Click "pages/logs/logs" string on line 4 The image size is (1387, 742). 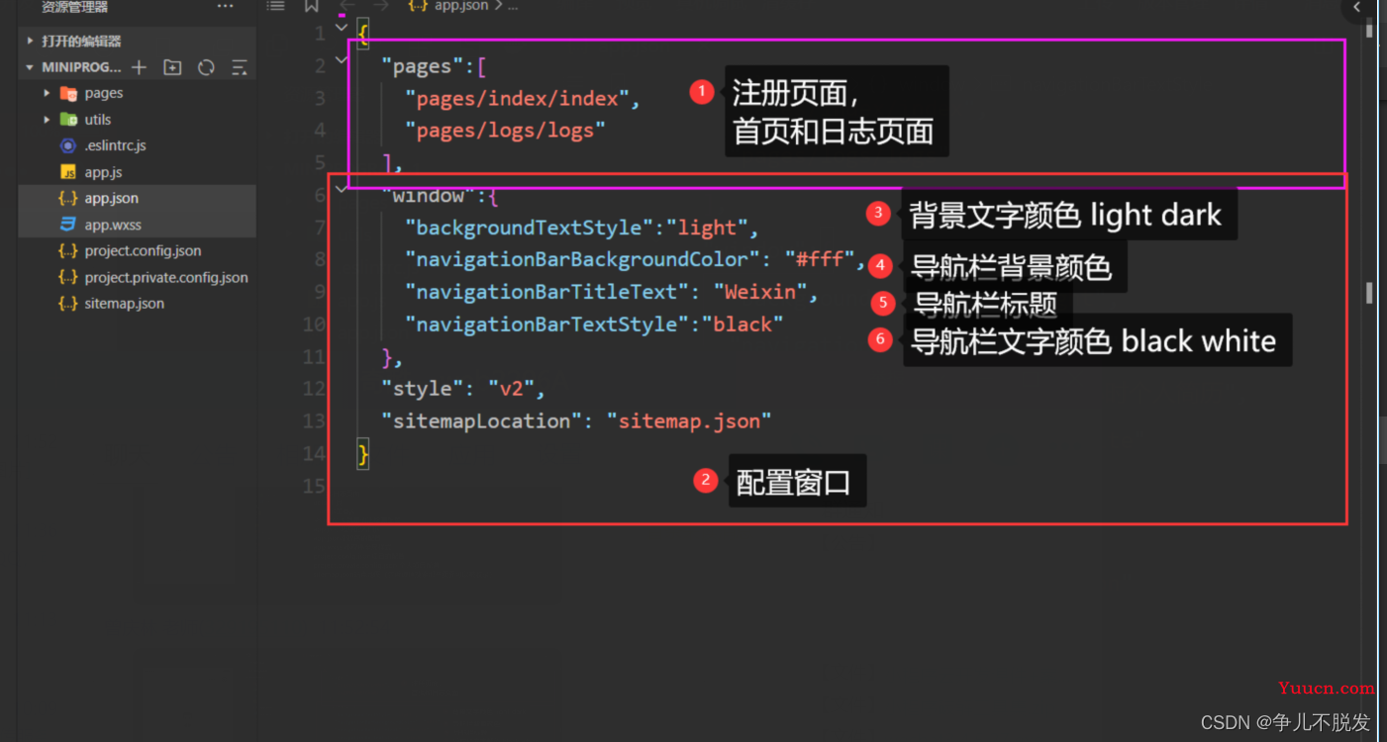pyautogui.click(x=505, y=131)
